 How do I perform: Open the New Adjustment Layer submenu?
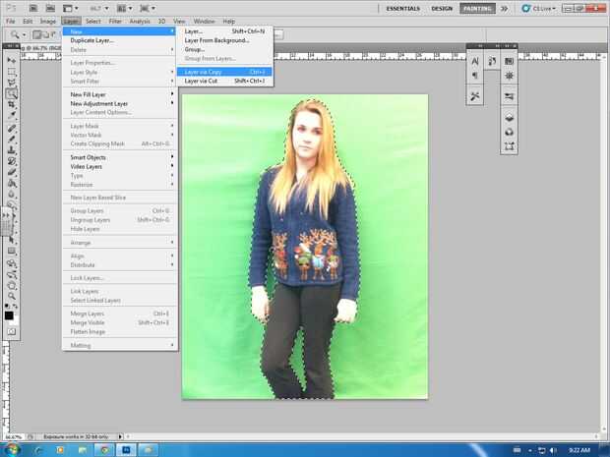pyautogui.click(x=119, y=104)
